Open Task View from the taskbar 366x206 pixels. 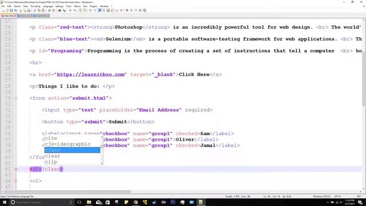79,202
